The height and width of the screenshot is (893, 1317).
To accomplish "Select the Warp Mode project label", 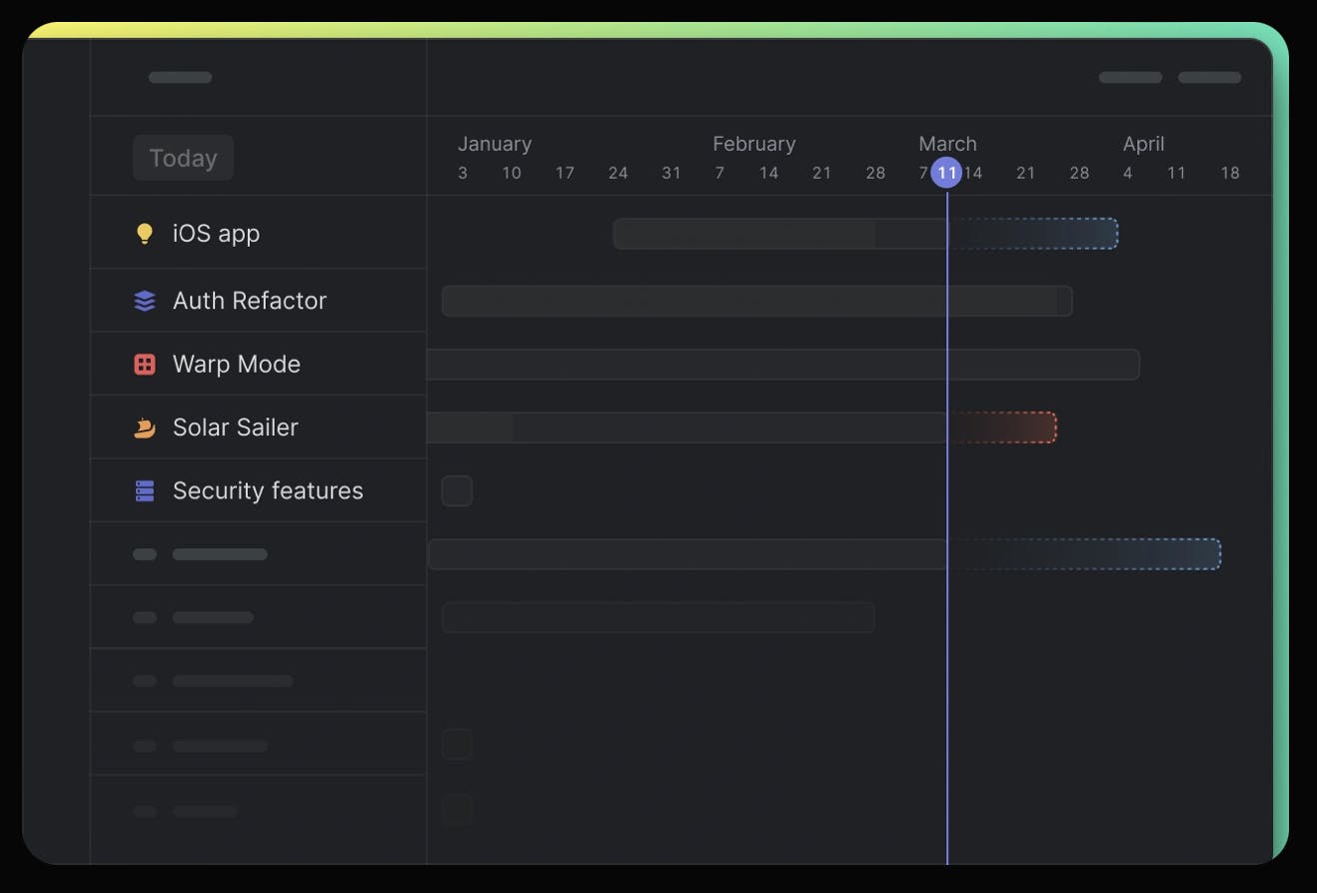I will 236,365.
